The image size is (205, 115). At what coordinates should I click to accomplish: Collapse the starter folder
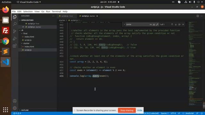coord(26,43)
